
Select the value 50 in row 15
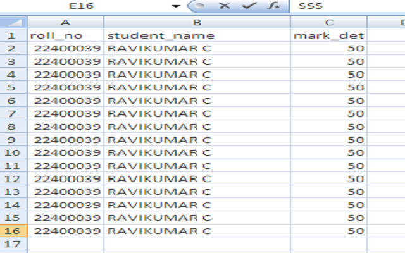(x=329, y=218)
